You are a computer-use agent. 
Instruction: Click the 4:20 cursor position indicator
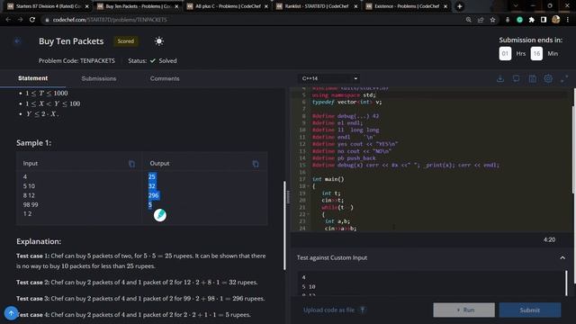[549, 239]
